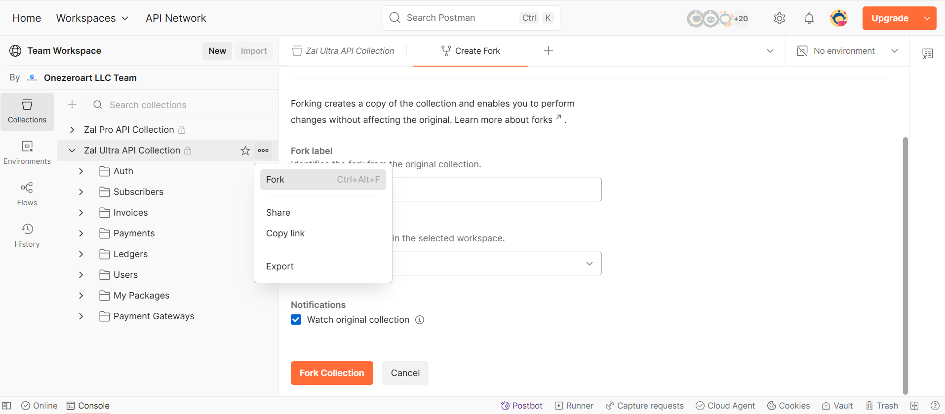This screenshot has width=945, height=414.
Task: Click the info icon beside Watch original collection
Action: point(420,320)
